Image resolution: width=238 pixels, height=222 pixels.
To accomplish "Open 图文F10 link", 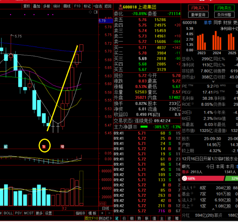I will [x=91, y=218].
